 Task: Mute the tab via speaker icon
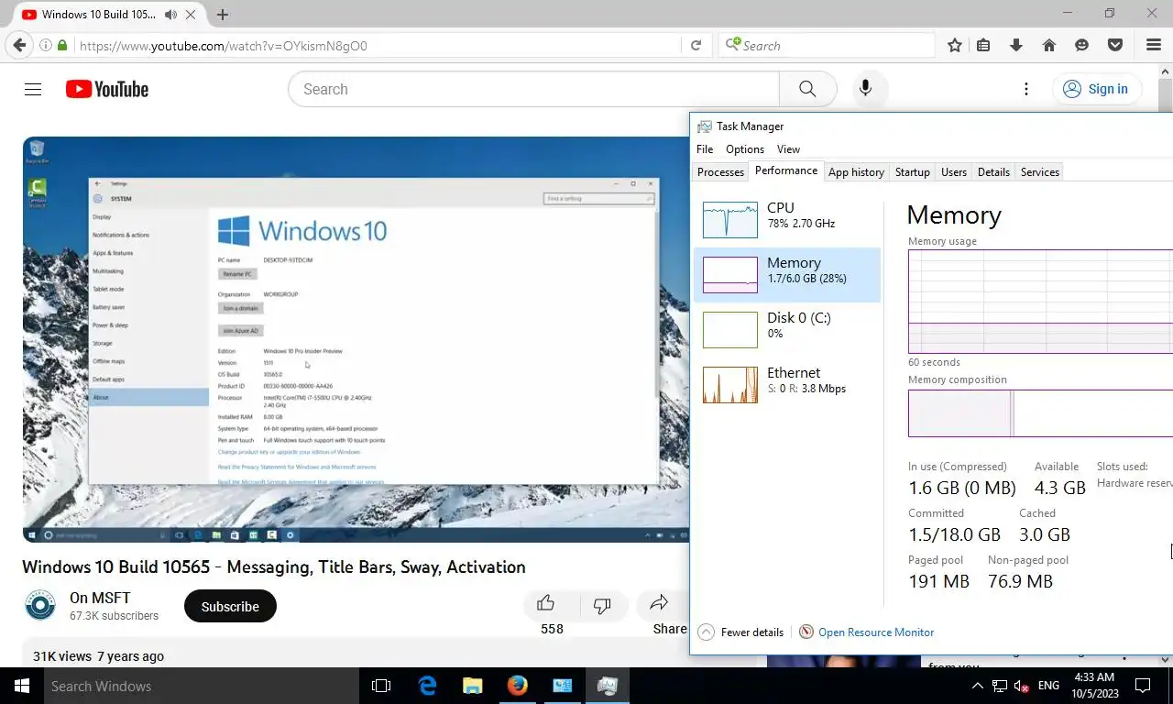170,15
